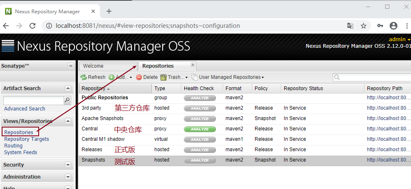Screen dimensions: 411x189
Task: Open the admin user dropdown
Action: pos(399,39)
